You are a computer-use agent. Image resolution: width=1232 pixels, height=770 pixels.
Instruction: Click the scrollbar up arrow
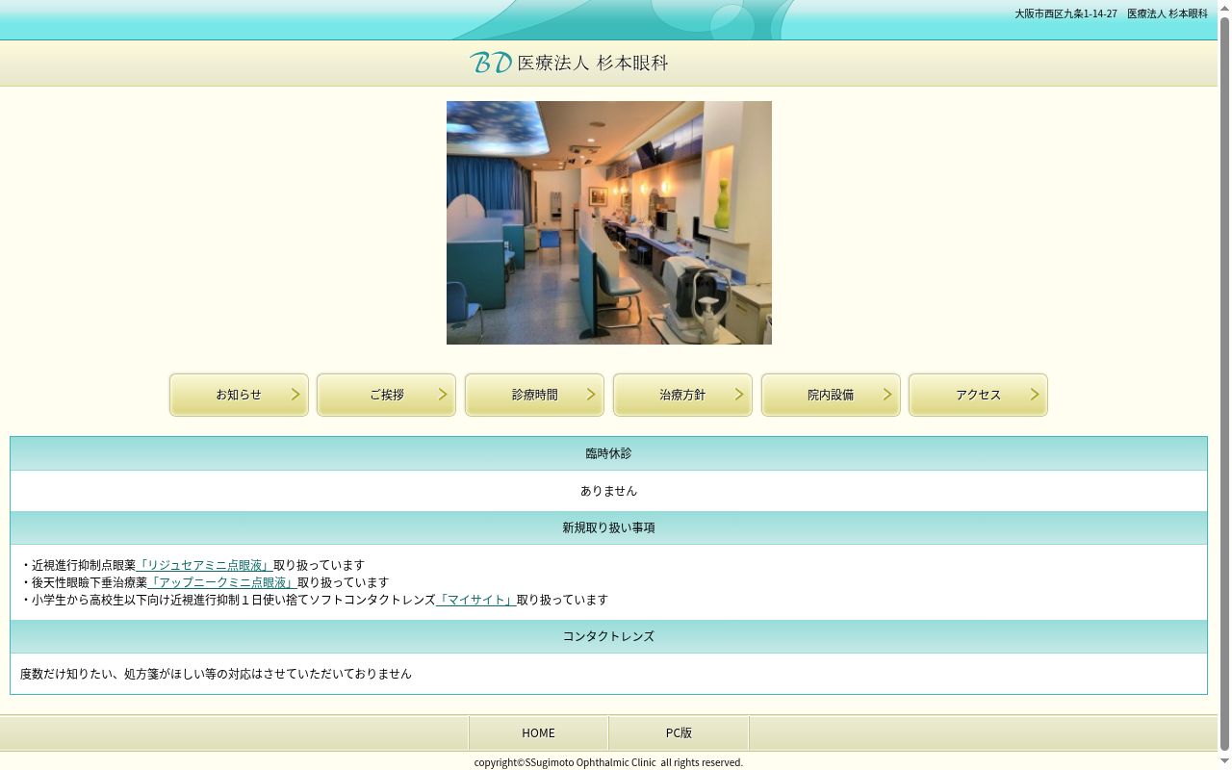(x=1224, y=7)
